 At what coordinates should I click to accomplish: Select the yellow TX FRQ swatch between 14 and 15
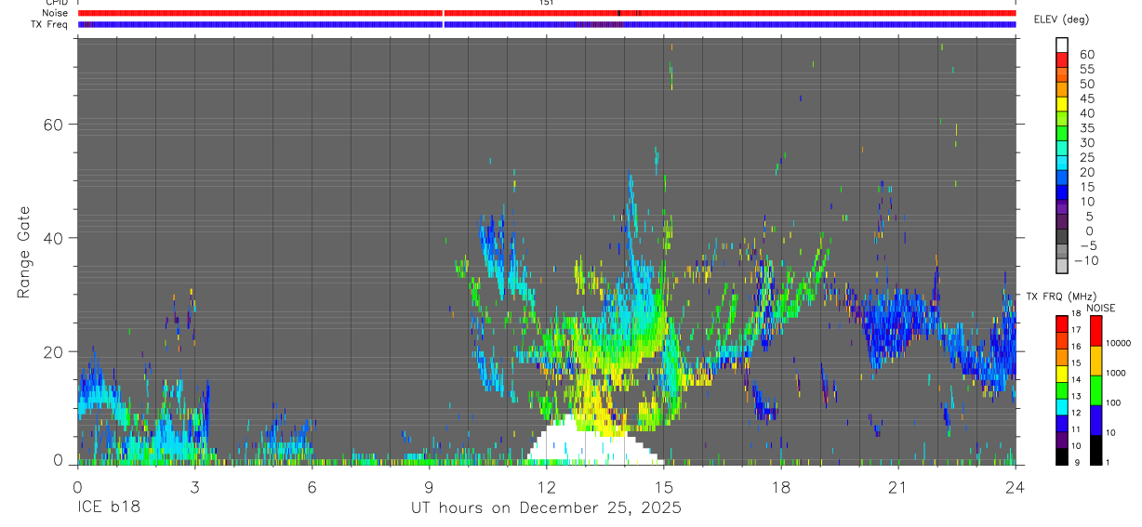(x=1062, y=373)
